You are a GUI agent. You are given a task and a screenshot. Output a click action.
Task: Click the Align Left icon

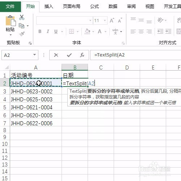coord(133,31)
